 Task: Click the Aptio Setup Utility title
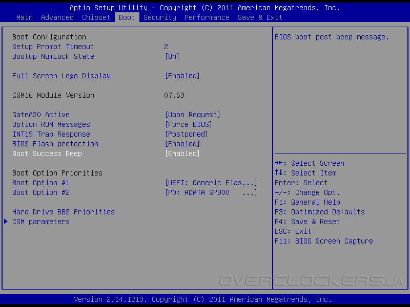point(204,8)
